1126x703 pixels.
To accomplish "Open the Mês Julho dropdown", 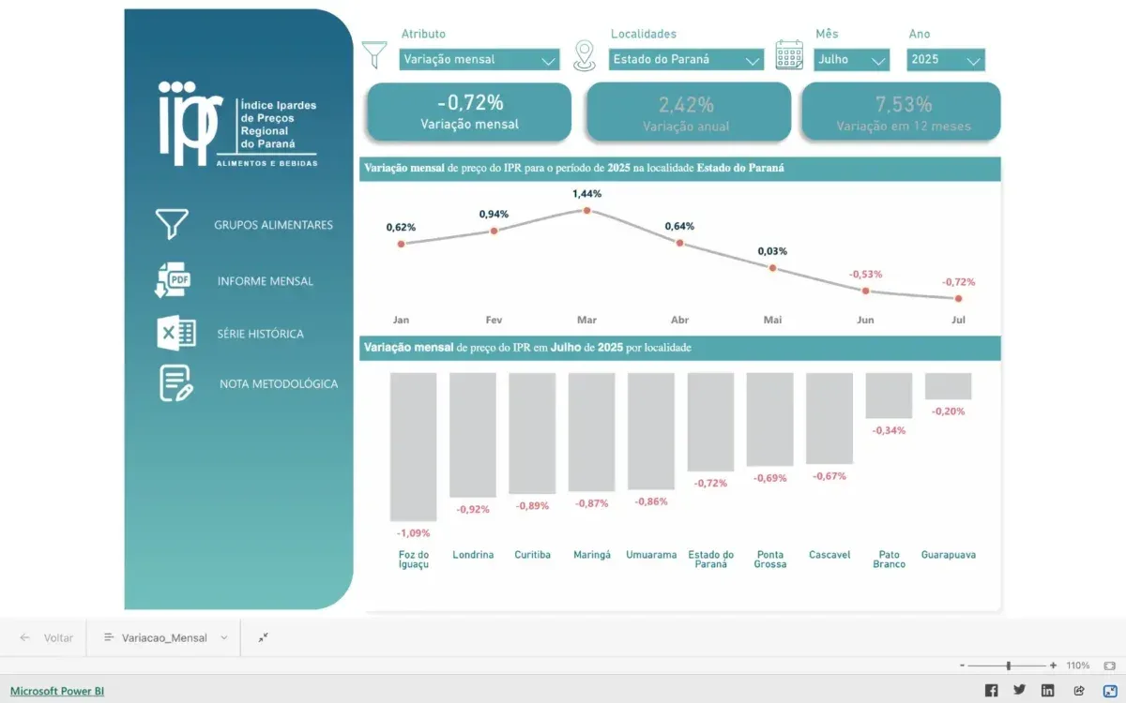I will 852,59.
